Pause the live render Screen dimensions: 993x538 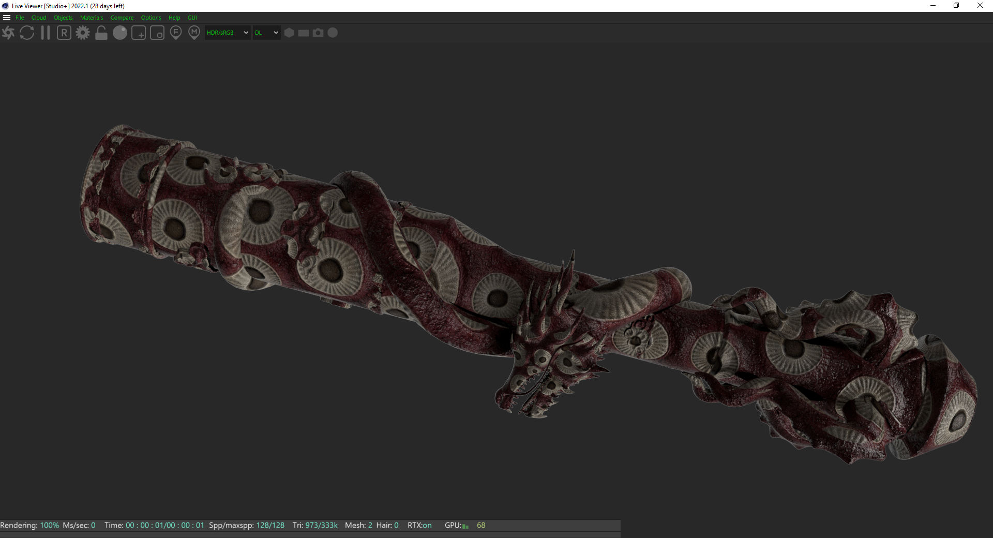click(46, 33)
